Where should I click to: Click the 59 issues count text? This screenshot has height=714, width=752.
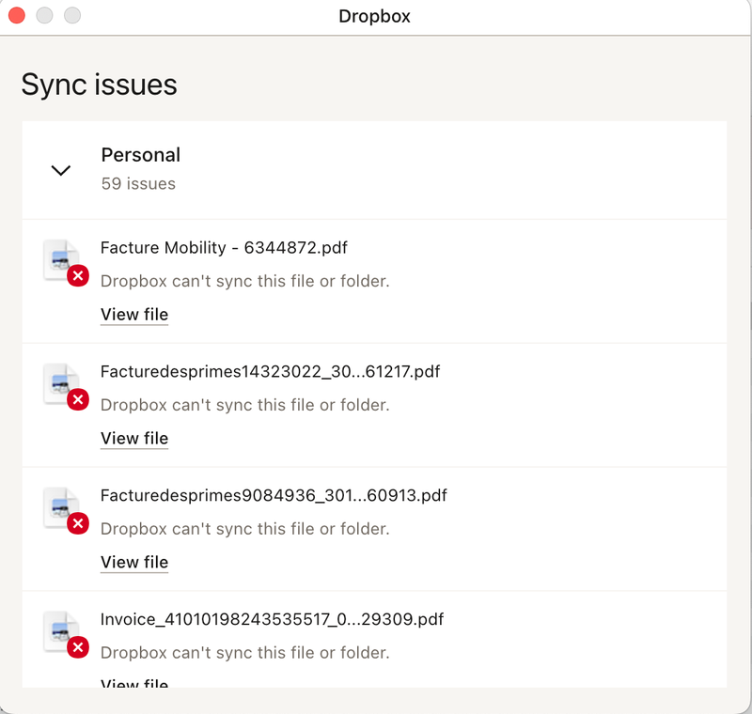[x=138, y=184]
